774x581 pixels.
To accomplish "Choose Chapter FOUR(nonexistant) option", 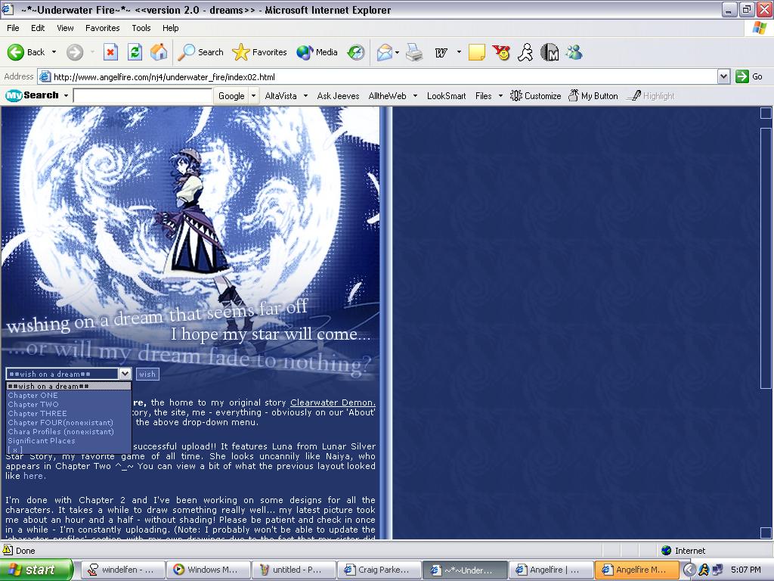I will tap(69, 422).
